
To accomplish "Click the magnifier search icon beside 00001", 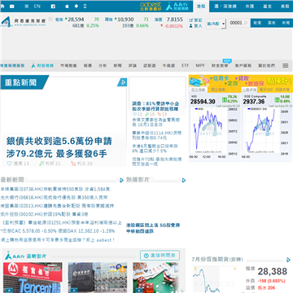I will click(246, 23).
